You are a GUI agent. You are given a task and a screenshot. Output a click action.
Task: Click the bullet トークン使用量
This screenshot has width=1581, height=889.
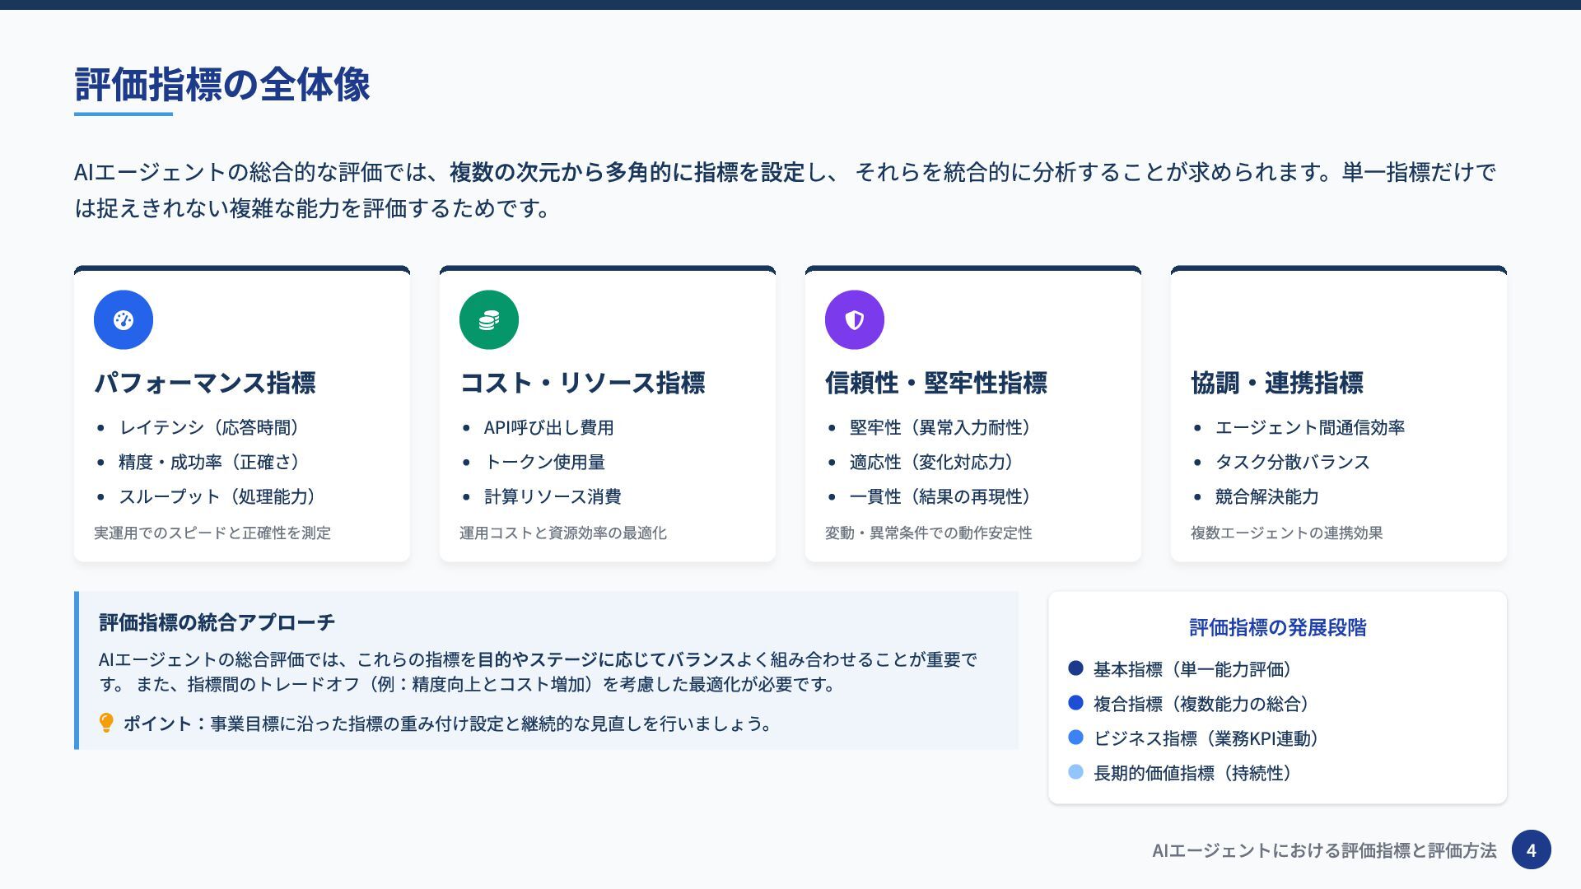point(545,462)
